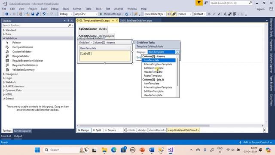Open the Analyze menu
Screen dimensions: 275x155
119,9
